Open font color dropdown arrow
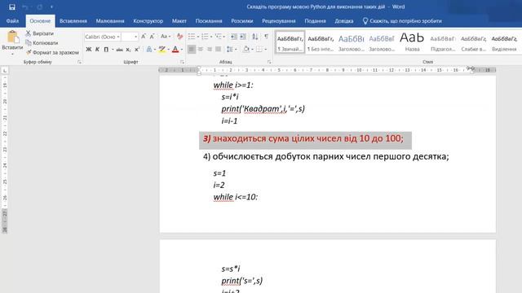Viewport: 522px width, 293px height. pos(181,50)
